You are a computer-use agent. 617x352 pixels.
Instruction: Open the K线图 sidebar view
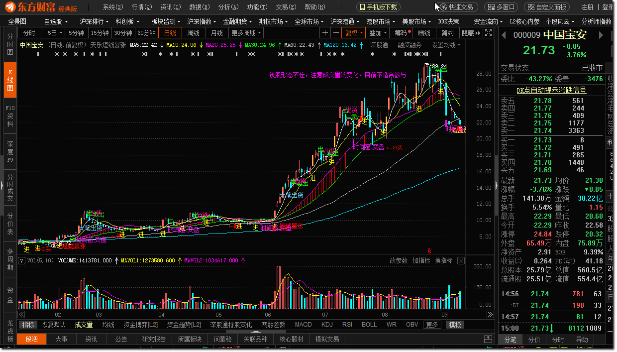[x=10, y=80]
